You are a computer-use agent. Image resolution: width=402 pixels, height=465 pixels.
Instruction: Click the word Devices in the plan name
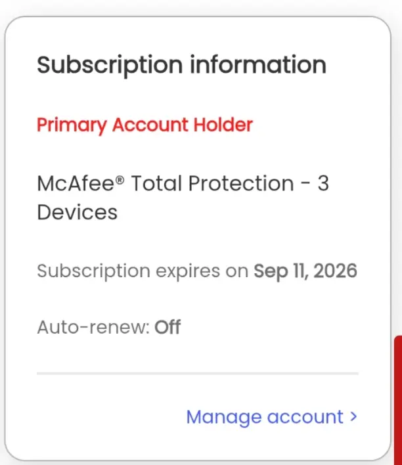pos(77,213)
